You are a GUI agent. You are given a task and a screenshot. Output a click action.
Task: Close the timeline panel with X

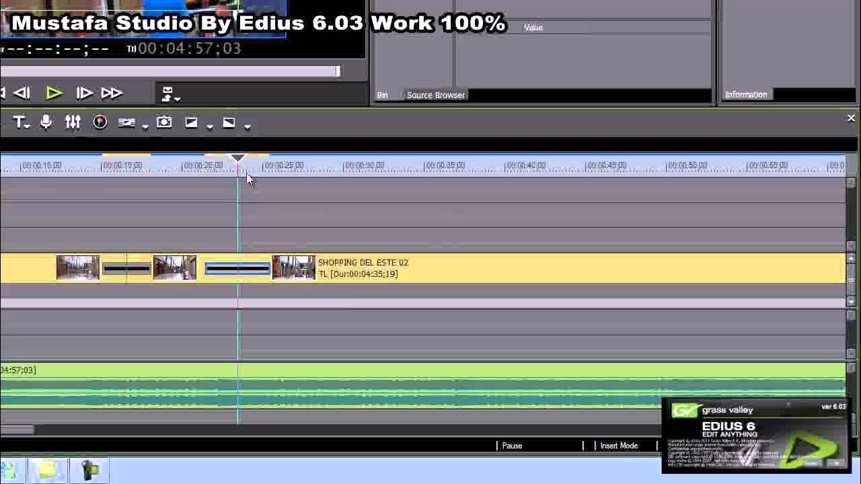tap(851, 119)
